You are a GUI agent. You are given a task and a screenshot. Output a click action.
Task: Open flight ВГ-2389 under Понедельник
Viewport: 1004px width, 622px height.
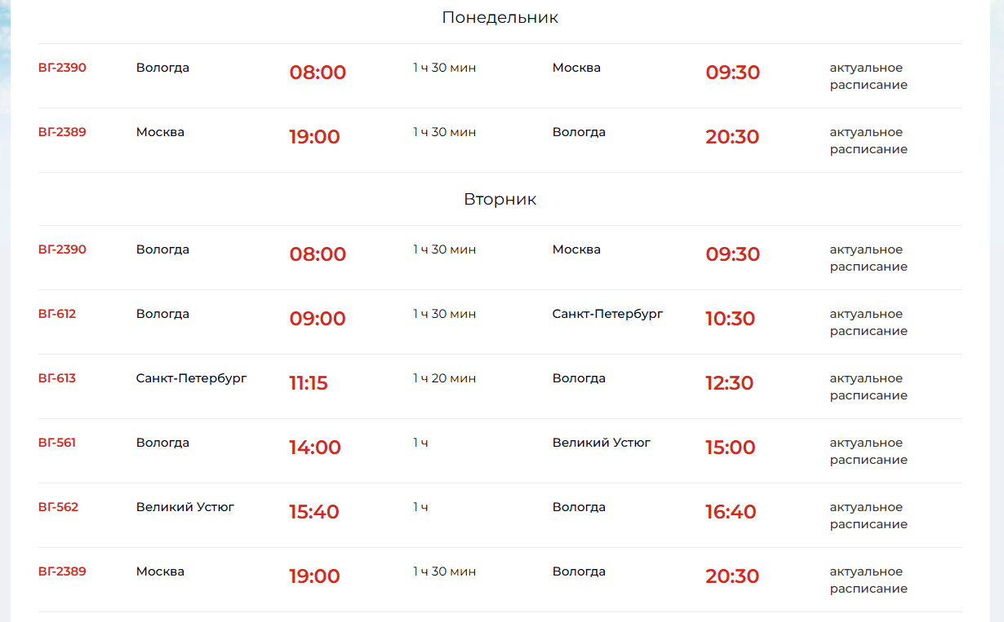pyautogui.click(x=62, y=132)
